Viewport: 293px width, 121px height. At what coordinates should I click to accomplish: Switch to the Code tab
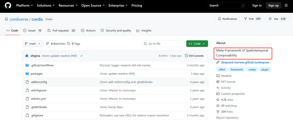[x=12, y=30]
